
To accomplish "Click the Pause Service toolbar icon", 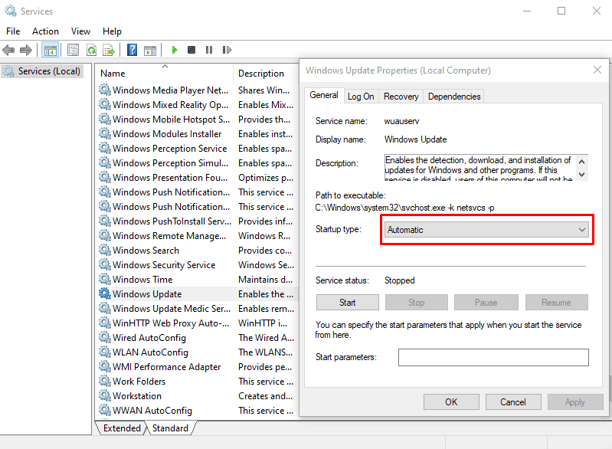I will (x=209, y=50).
